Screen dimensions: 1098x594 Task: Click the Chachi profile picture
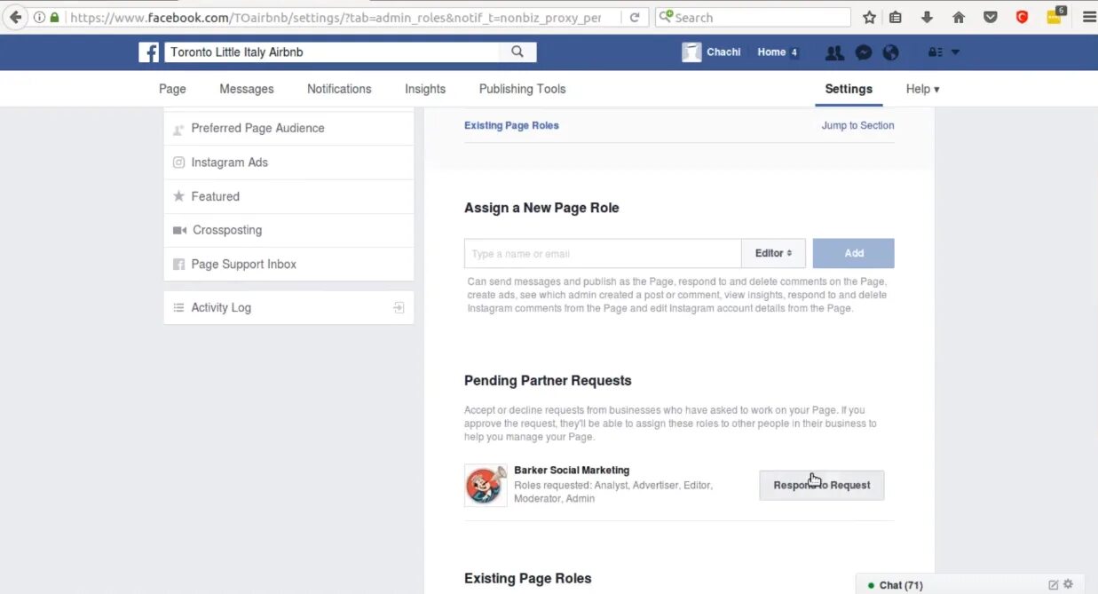[x=691, y=52]
